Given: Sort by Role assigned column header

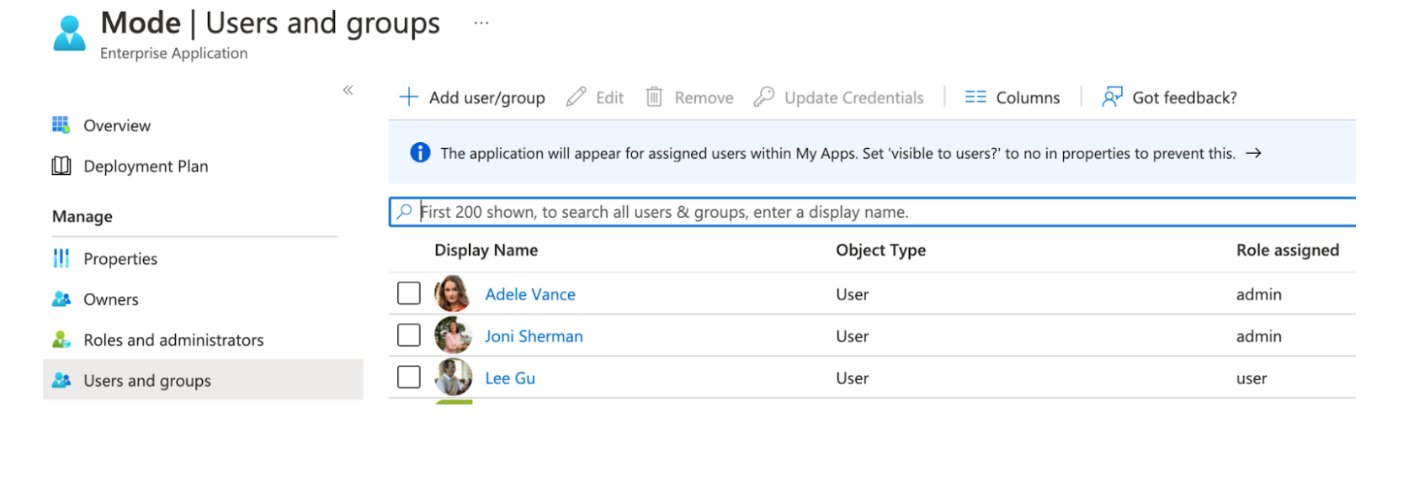Looking at the screenshot, I should click(1287, 250).
